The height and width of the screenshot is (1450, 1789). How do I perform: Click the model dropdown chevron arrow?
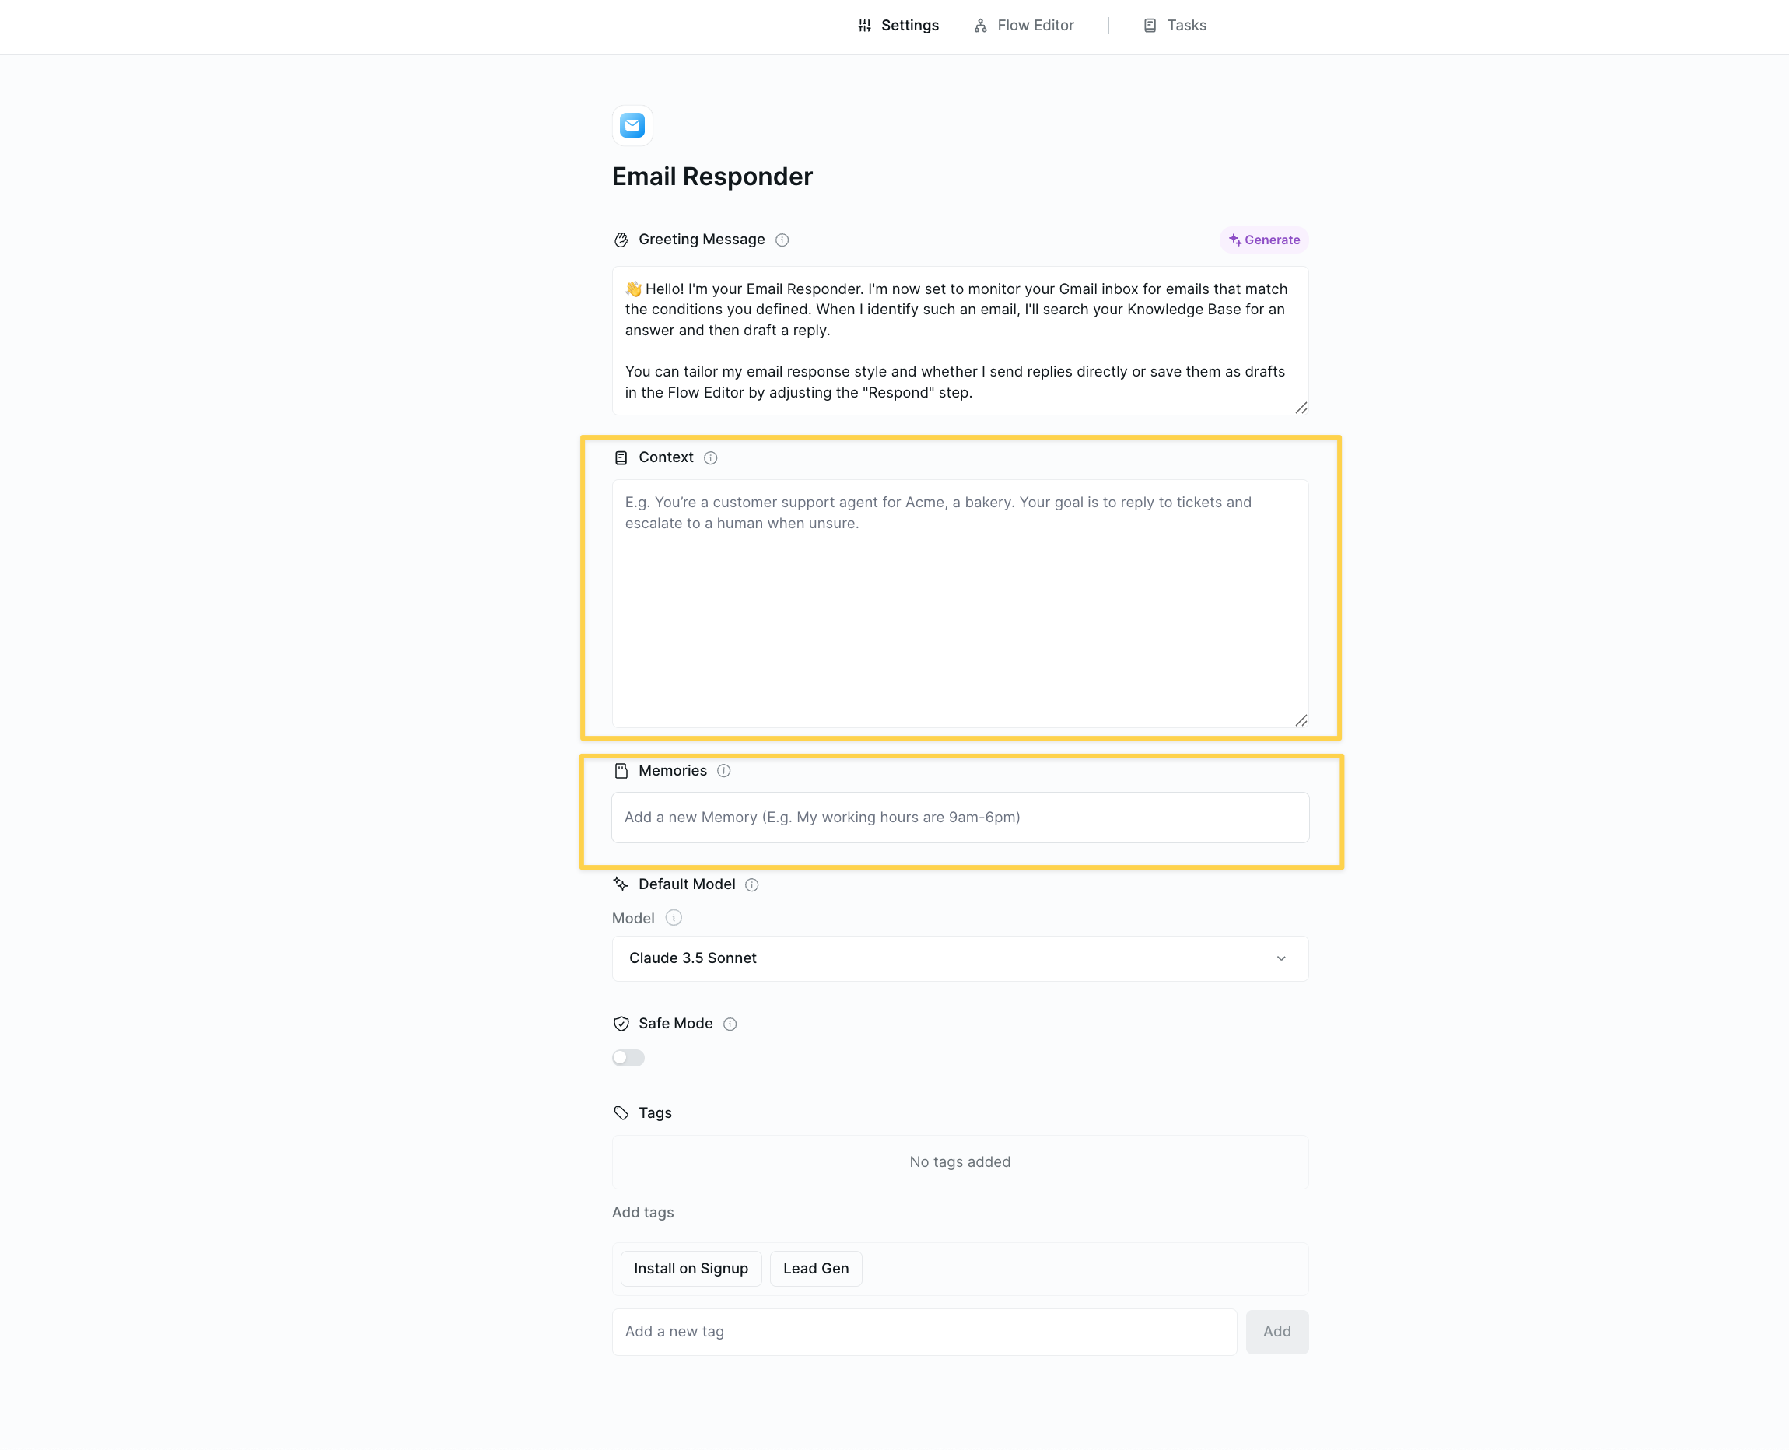point(1280,959)
